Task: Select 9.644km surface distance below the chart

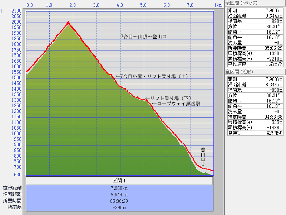Action: click(119, 194)
